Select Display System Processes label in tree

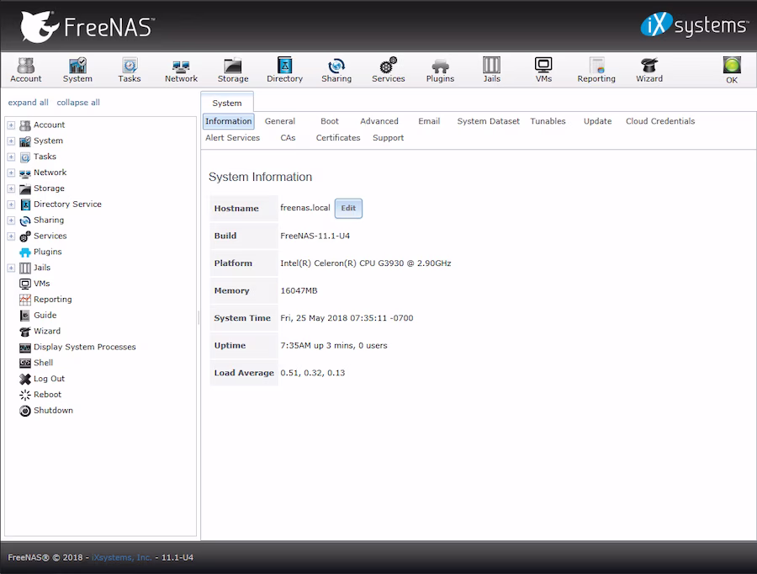tap(84, 347)
